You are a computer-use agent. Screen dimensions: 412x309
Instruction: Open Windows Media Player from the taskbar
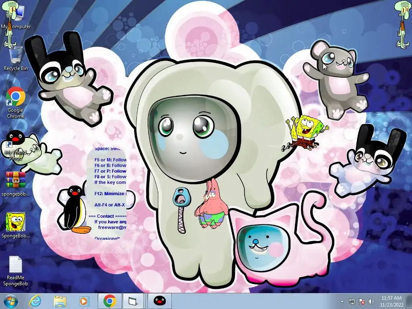point(84,301)
